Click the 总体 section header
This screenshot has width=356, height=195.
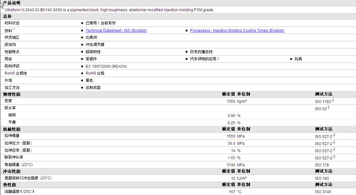point(7,16)
